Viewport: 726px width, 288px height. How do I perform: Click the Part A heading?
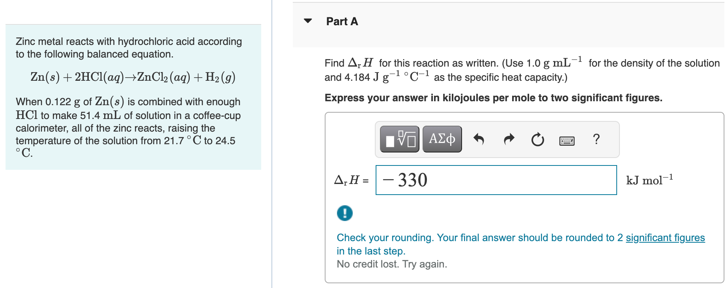tap(341, 22)
